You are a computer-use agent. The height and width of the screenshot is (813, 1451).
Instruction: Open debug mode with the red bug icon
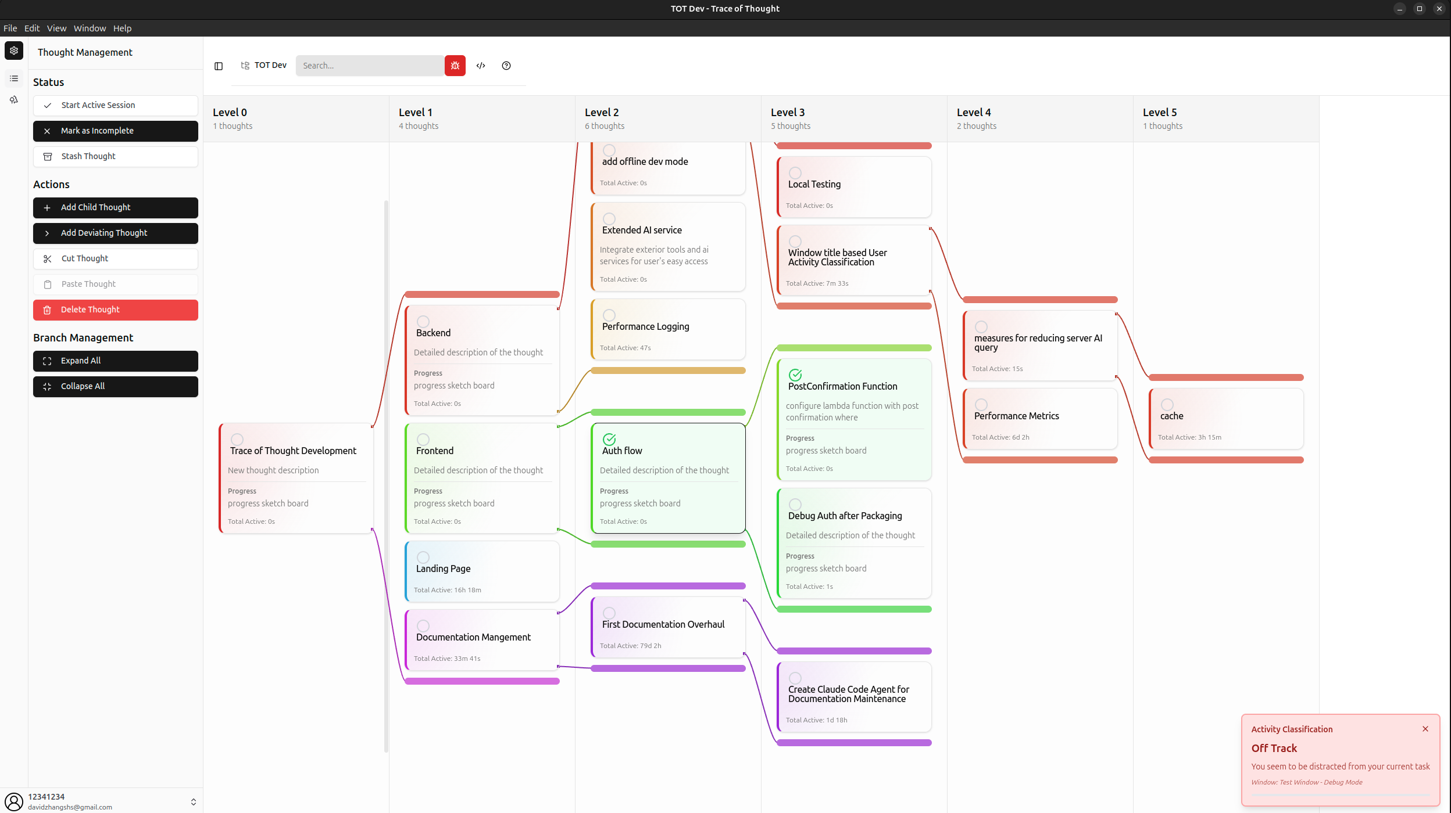pyautogui.click(x=455, y=66)
